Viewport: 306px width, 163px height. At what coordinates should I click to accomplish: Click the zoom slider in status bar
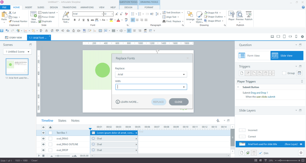(288, 161)
